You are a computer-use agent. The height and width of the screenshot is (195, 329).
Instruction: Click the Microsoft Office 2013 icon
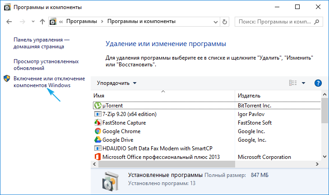tap(97, 157)
